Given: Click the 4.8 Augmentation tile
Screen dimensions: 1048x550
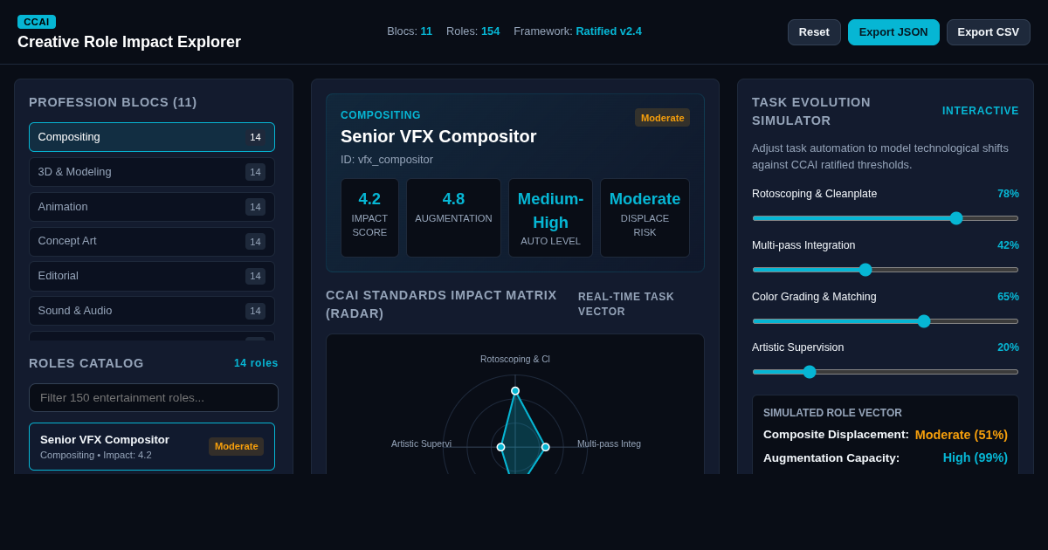Looking at the screenshot, I should pos(453,218).
